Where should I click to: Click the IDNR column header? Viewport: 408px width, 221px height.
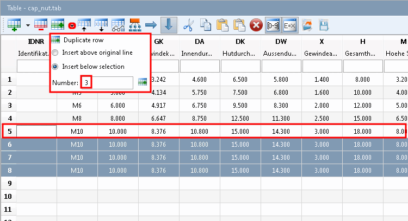point(36,42)
